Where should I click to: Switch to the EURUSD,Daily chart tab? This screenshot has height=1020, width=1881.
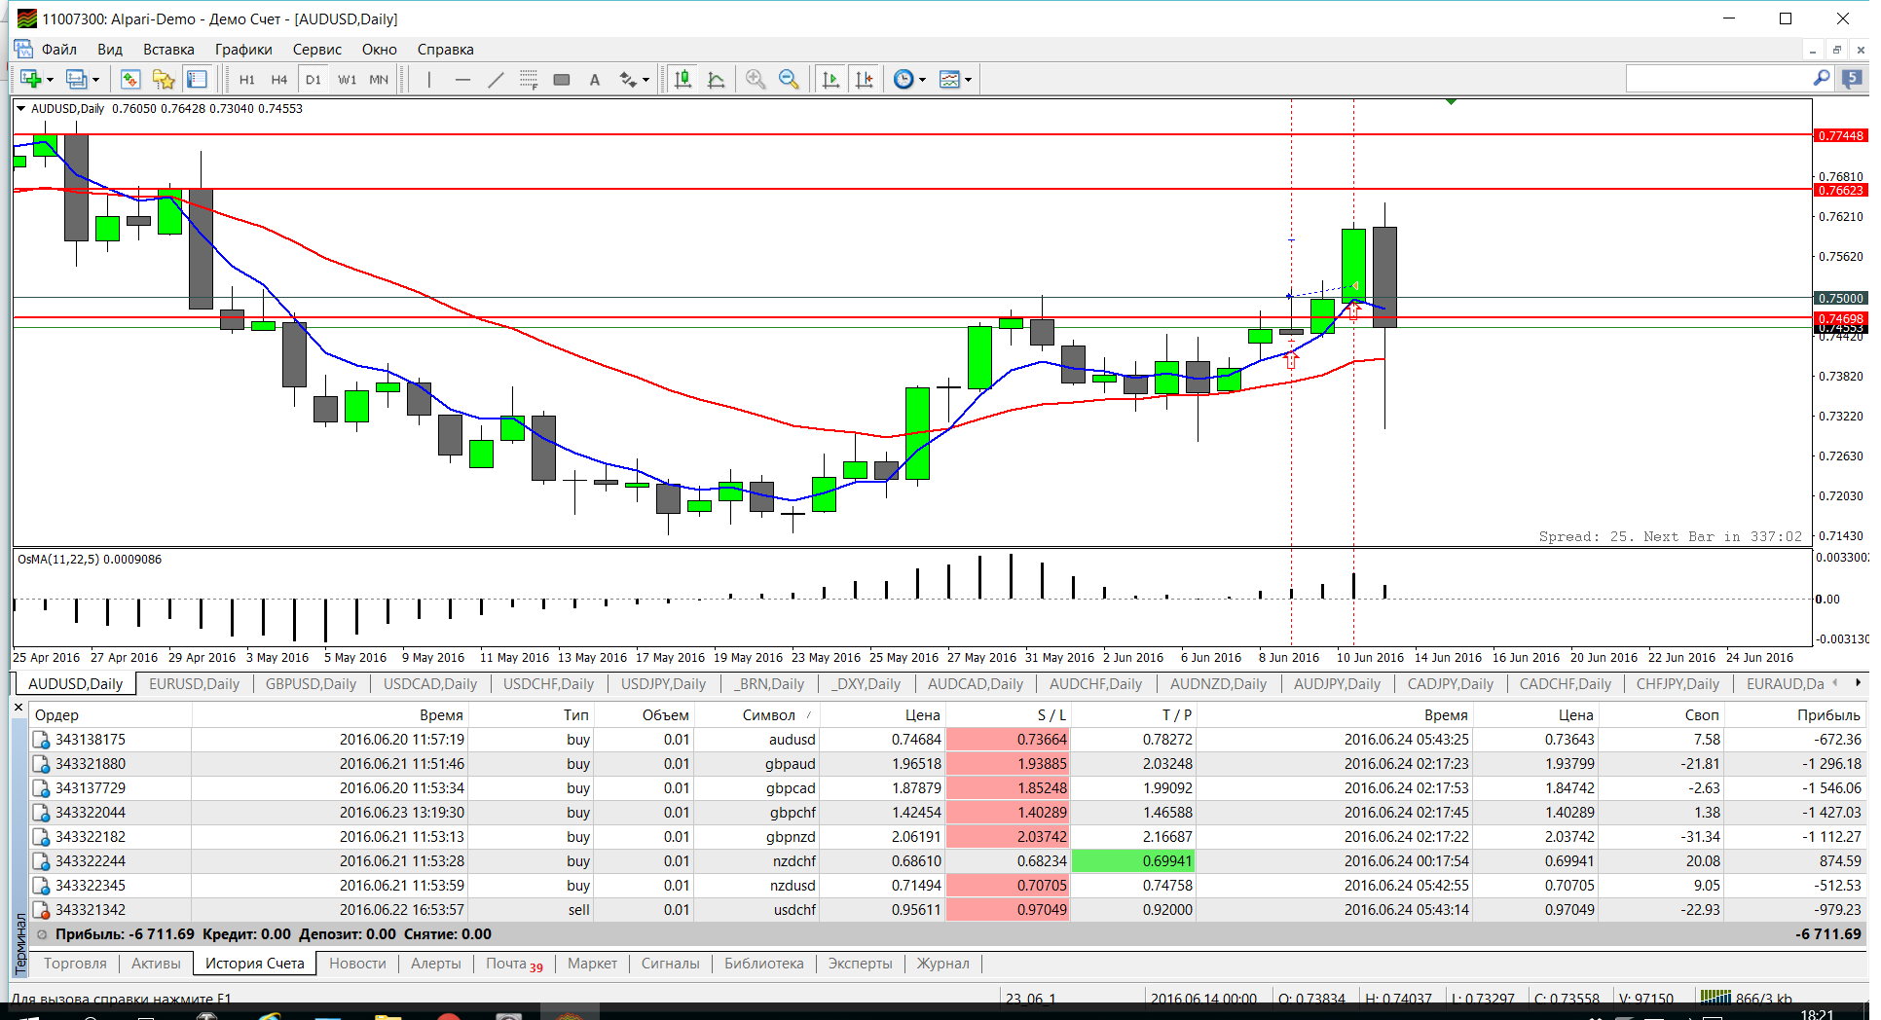click(194, 684)
